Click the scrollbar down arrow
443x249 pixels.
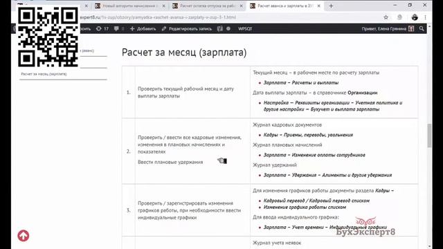pyautogui.click(x=429, y=246)
